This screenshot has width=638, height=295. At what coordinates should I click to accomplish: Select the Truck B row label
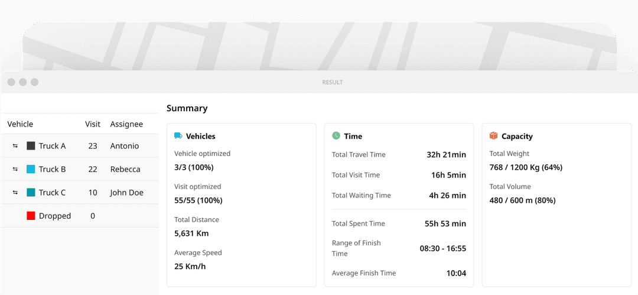pos(53,169)
